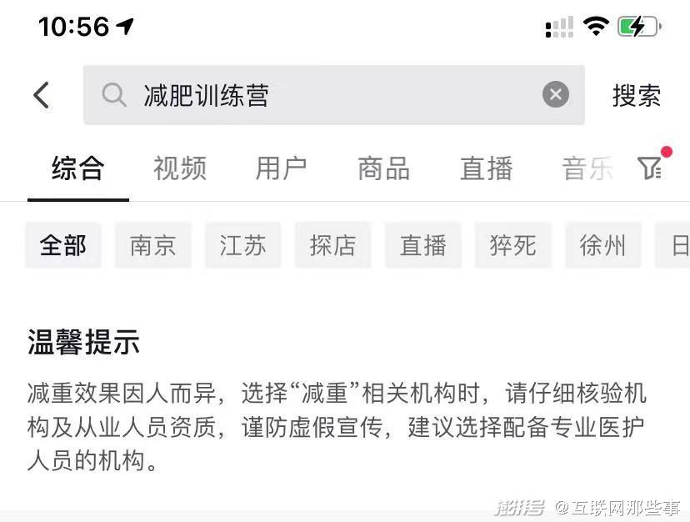
Task: Click the 搜索 button
Action: coord(637,95)
